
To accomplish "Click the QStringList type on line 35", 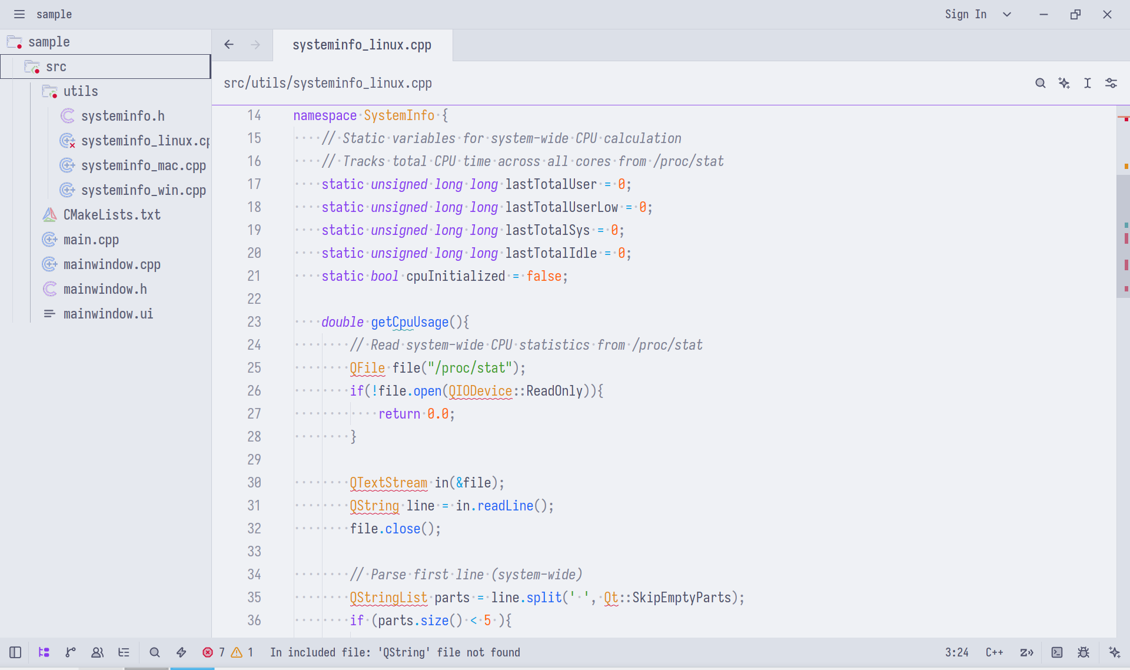I will [388, 598].
